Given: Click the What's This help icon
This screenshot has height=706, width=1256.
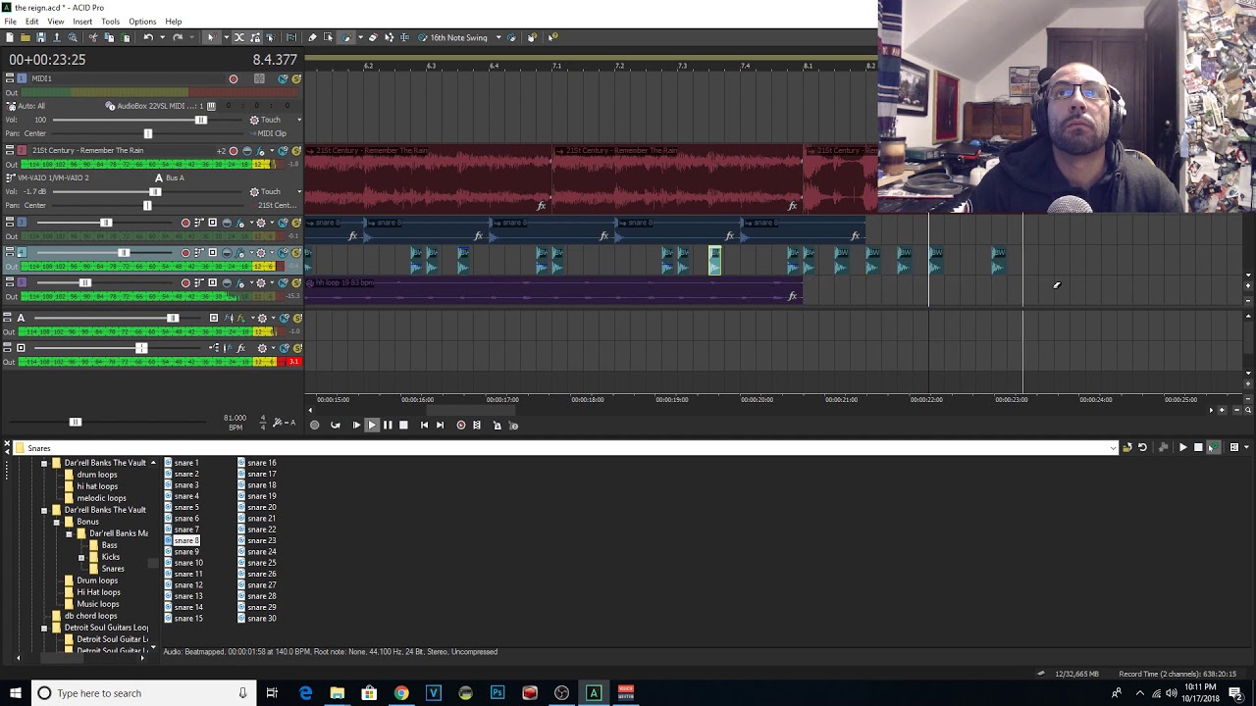Looking at the screenshot, I should 552,37.
